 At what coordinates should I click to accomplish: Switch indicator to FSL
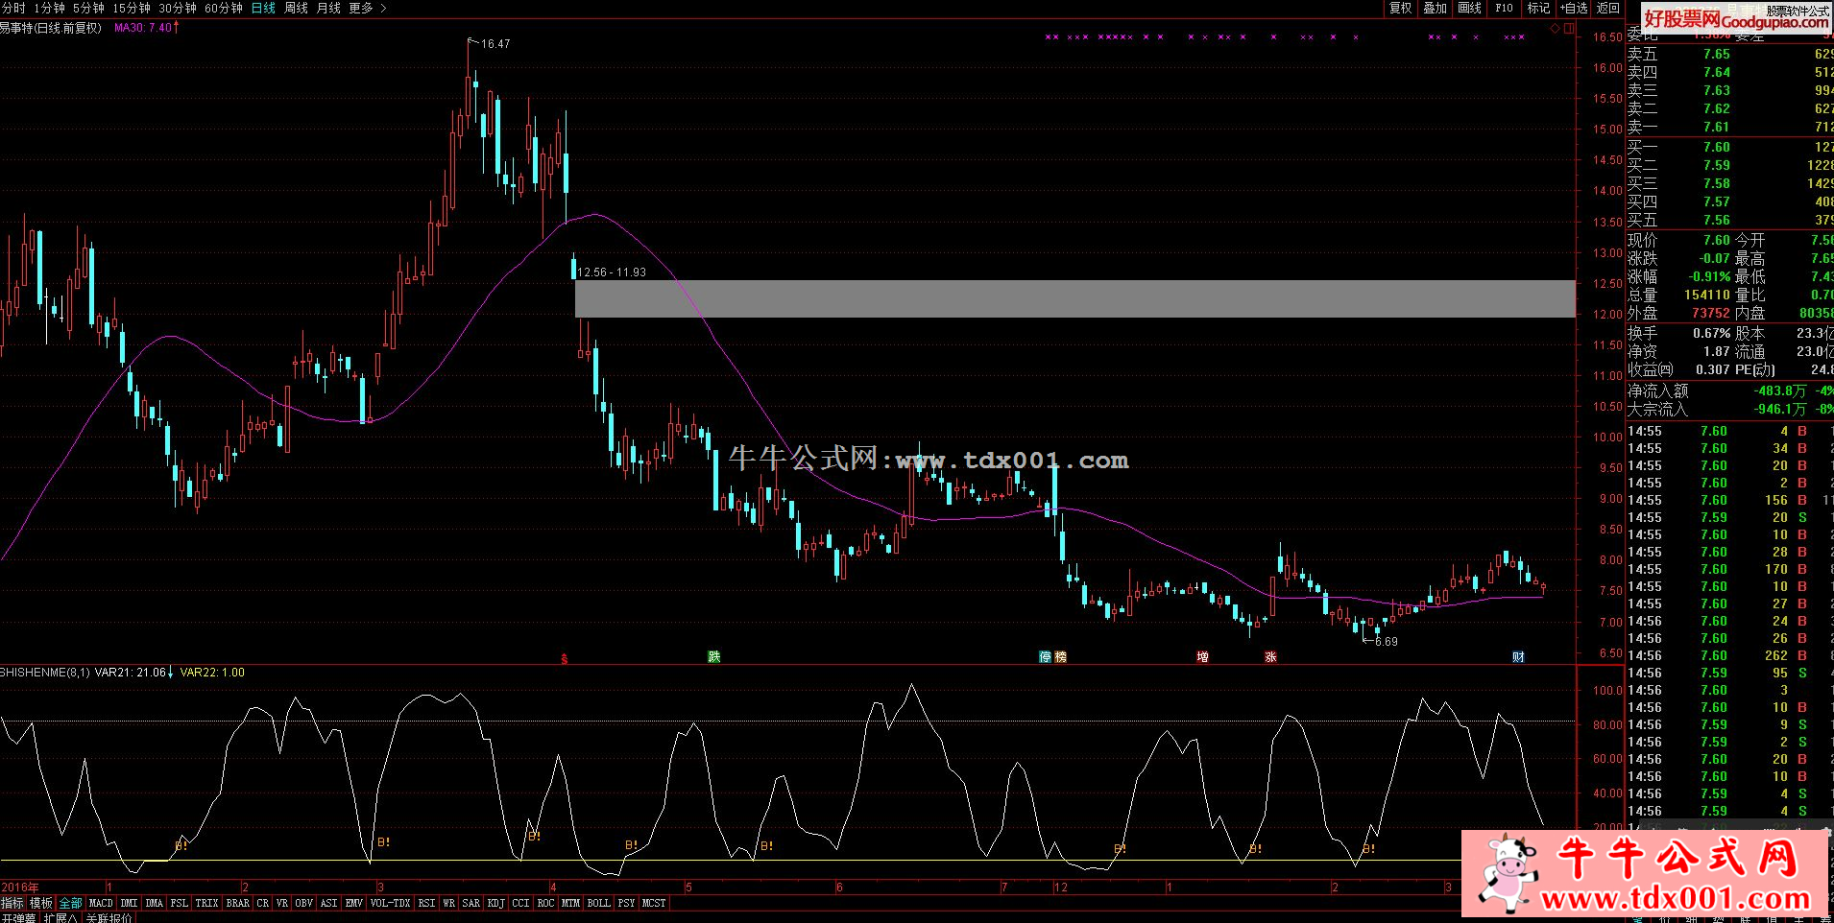pyautogui.click(x=180, y=903)
